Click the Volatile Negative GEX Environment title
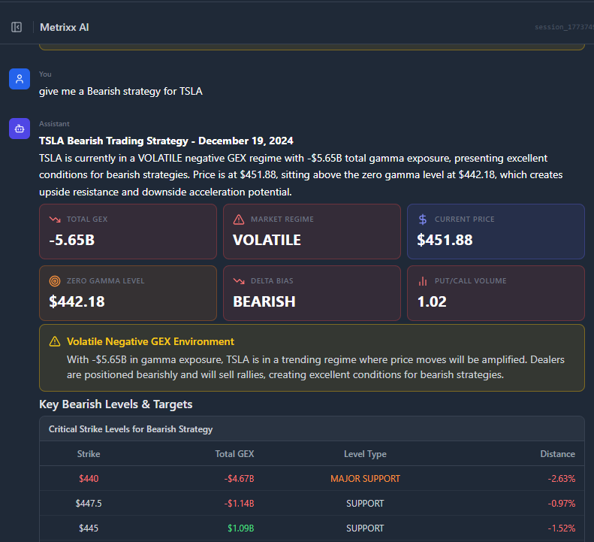594x542 pixels. click(x=150, y=342)
